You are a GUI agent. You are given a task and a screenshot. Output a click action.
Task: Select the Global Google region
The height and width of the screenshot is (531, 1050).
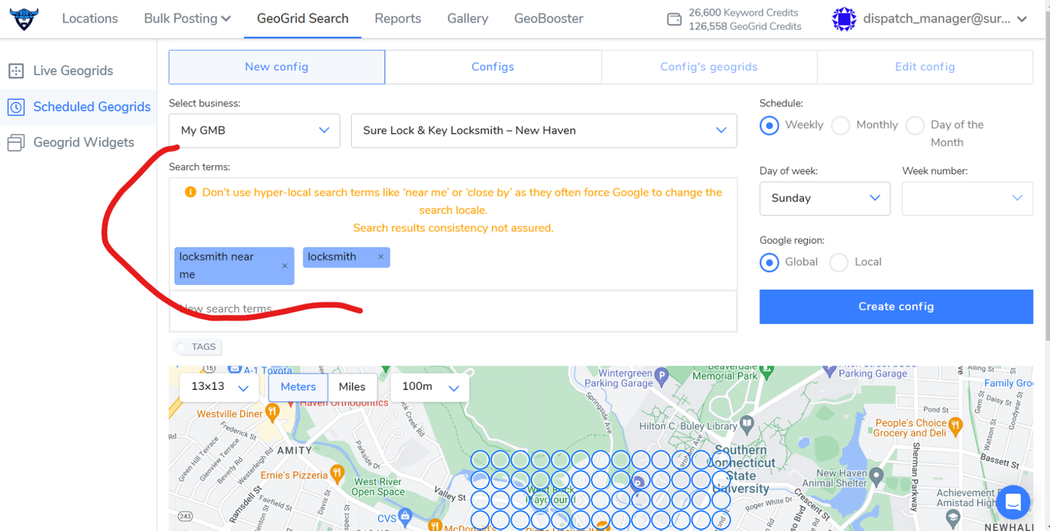[769, 262]
